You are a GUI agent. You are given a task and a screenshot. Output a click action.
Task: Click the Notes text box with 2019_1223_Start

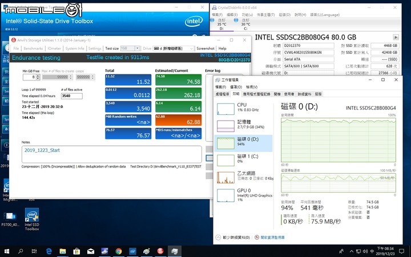point(112,154)
